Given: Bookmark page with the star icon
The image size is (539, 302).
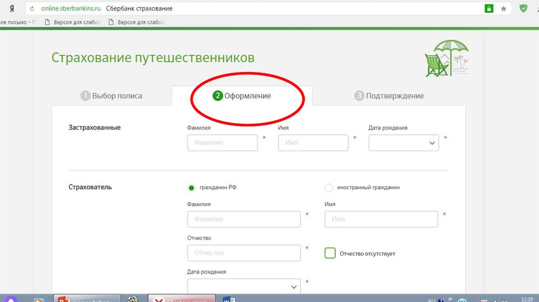Looking at the screenshot, I should pos(504,8).
